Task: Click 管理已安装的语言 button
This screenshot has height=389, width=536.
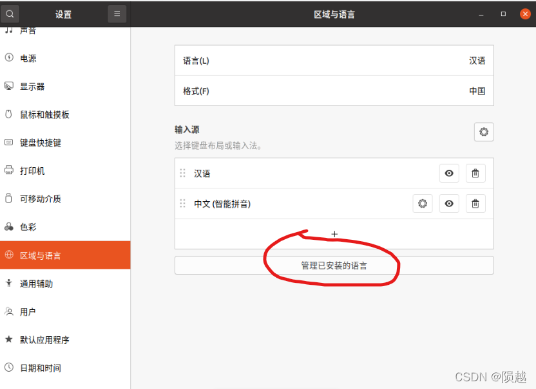Action: point(334,265)
